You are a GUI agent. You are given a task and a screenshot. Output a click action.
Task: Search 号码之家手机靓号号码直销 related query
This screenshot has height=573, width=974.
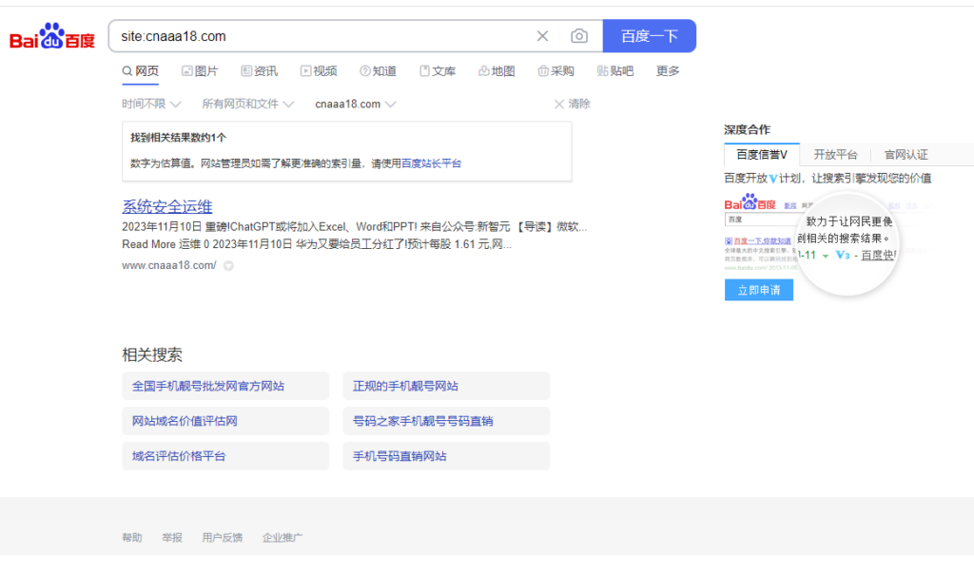click(446, 421)
